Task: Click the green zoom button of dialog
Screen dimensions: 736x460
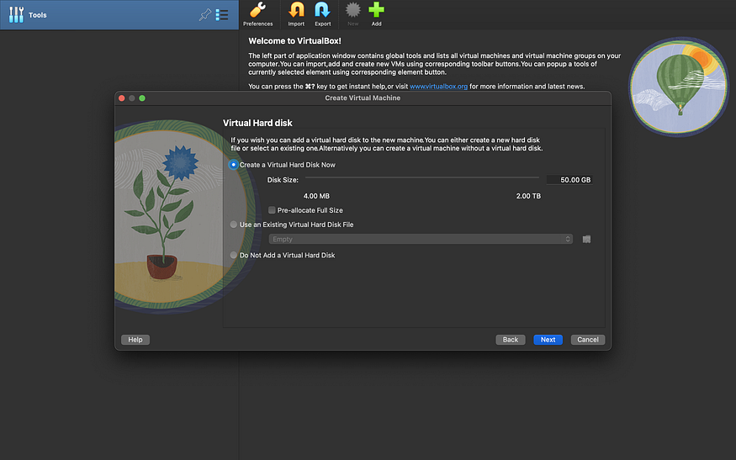Action: [142, 98]
